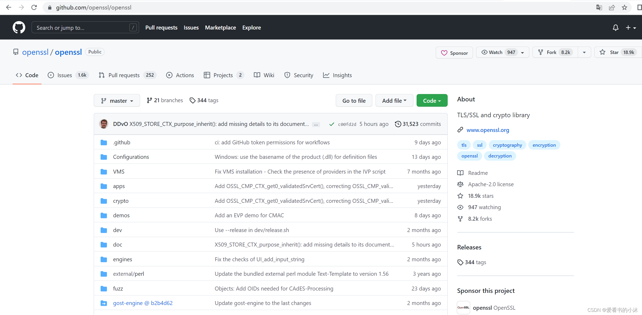
Task: Sponsor the project with heart button
Action: coord(454,53)
